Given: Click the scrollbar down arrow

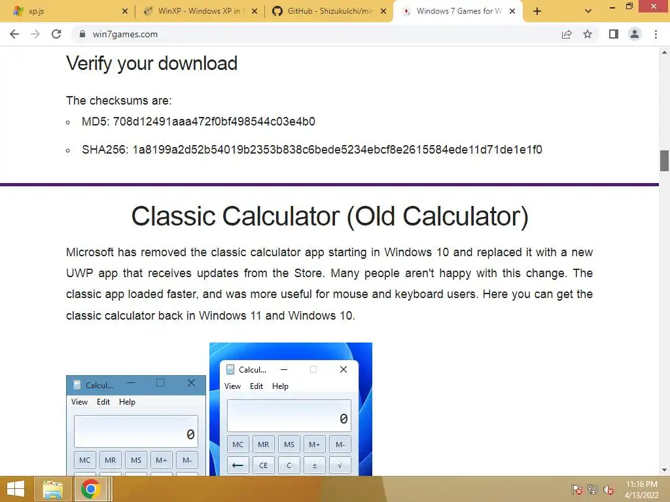Looking at the screenshot, I should [664, 470].
